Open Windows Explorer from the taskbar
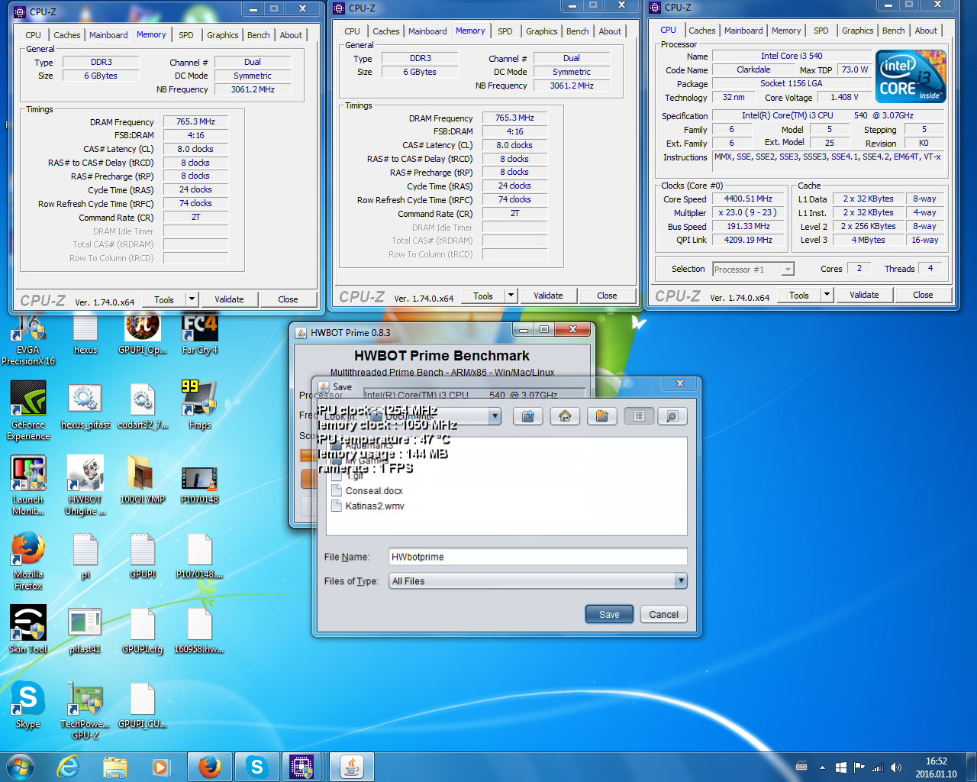Viewport: 977px width, 782px height. [115, 766]
